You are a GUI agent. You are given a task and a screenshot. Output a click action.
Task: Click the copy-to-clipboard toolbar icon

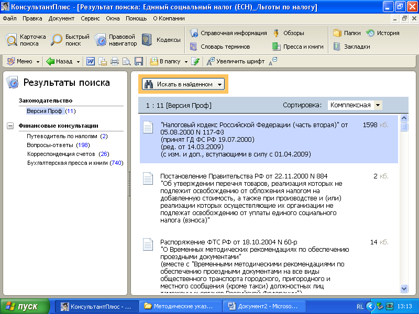103,61
